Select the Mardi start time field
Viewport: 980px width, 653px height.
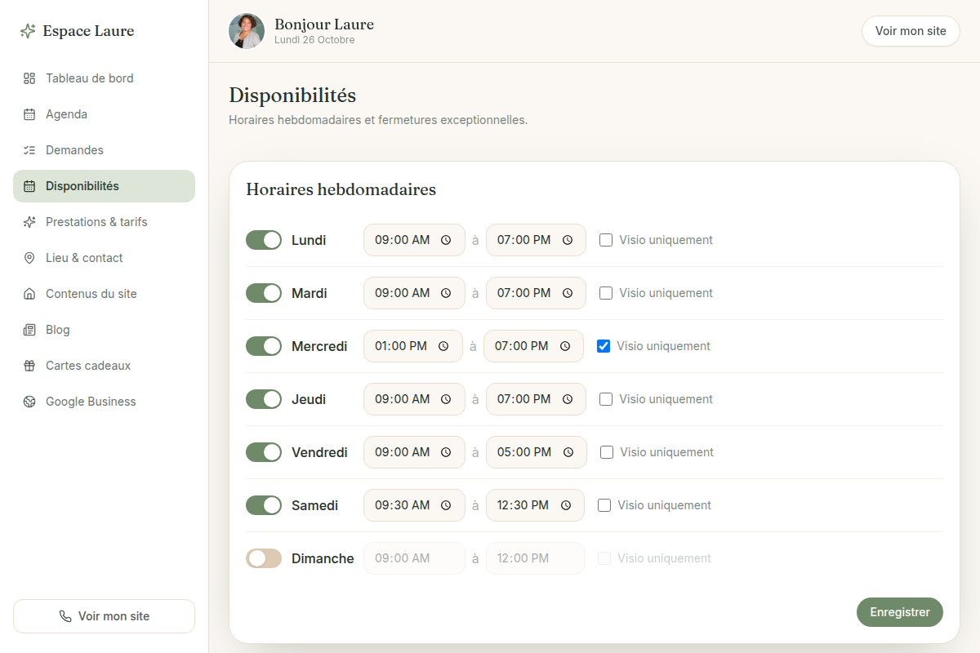coord(414,293)
